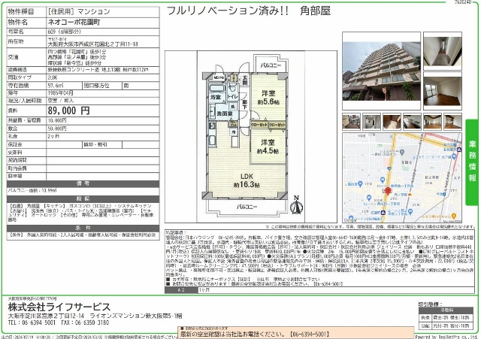This screenshot has width=481, height=339.
Task: Click the Powered by RealNetPro credit
Action: click(446, 337)
